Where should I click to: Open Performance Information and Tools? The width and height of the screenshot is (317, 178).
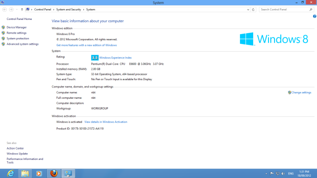[x=25, y=161]
